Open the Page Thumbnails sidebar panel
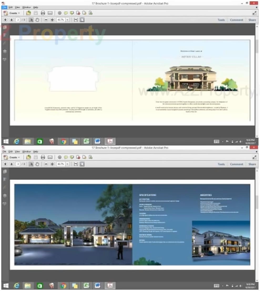260x291 pixels. [x=4, y=28]
